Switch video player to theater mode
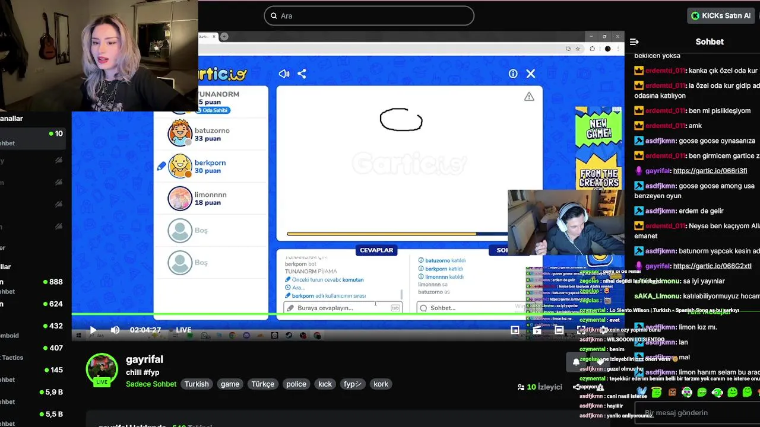This screenshot has width=760, height=427. pyautogui.click(x=559, y=330)
